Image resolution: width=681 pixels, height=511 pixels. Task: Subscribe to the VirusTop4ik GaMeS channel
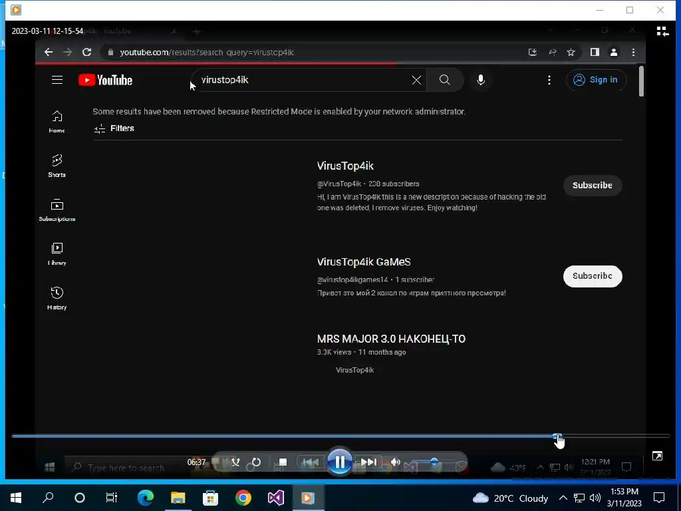pos(593,276)
